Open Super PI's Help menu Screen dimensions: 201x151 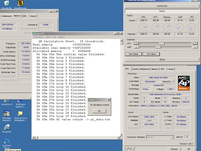coord(61,37)
